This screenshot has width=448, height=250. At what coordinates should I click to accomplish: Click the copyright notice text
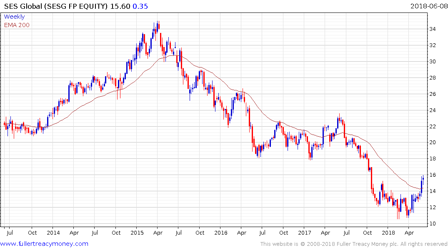tap(354, 244)
